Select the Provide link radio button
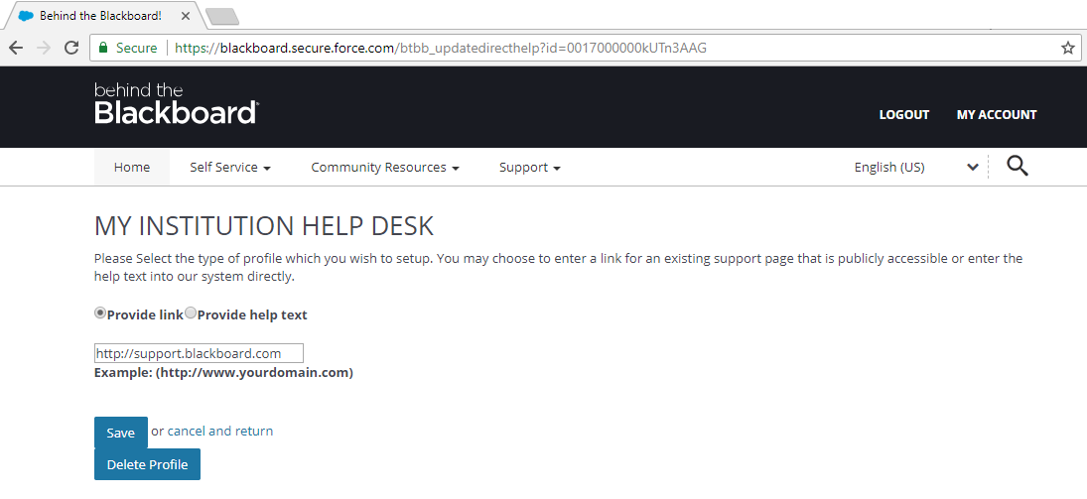Image resolution: width=1087 pixels, height=499 pixels. [100, 312]
